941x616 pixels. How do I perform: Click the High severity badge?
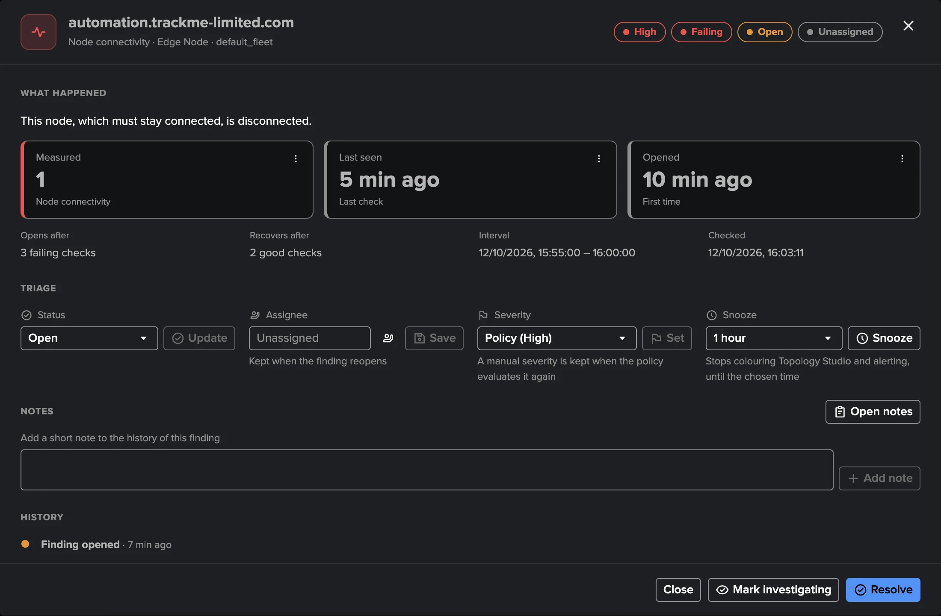coord(639,32)
